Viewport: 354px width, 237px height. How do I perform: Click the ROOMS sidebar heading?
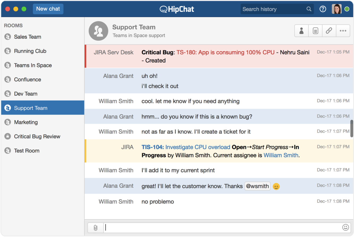pyautogui.click(x=13, y=25)
